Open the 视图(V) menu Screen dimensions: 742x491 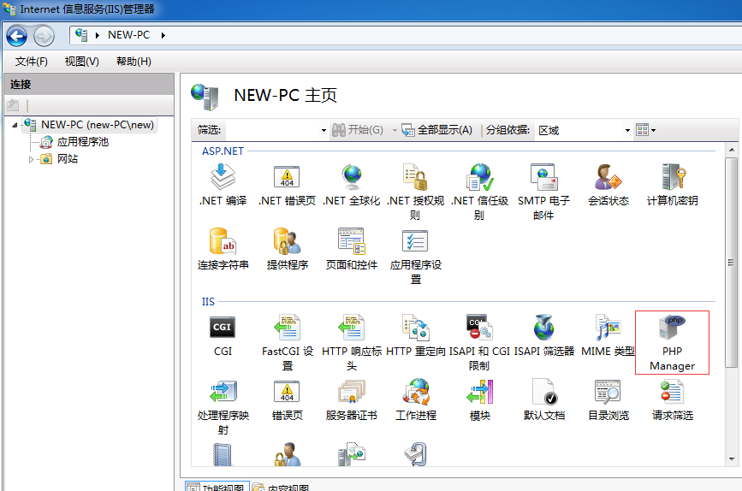click(82, 62)
